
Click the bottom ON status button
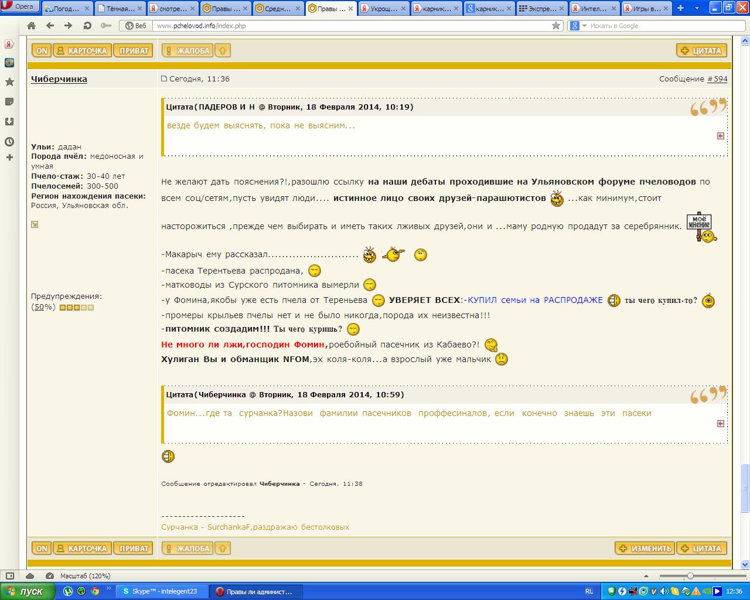42,548
